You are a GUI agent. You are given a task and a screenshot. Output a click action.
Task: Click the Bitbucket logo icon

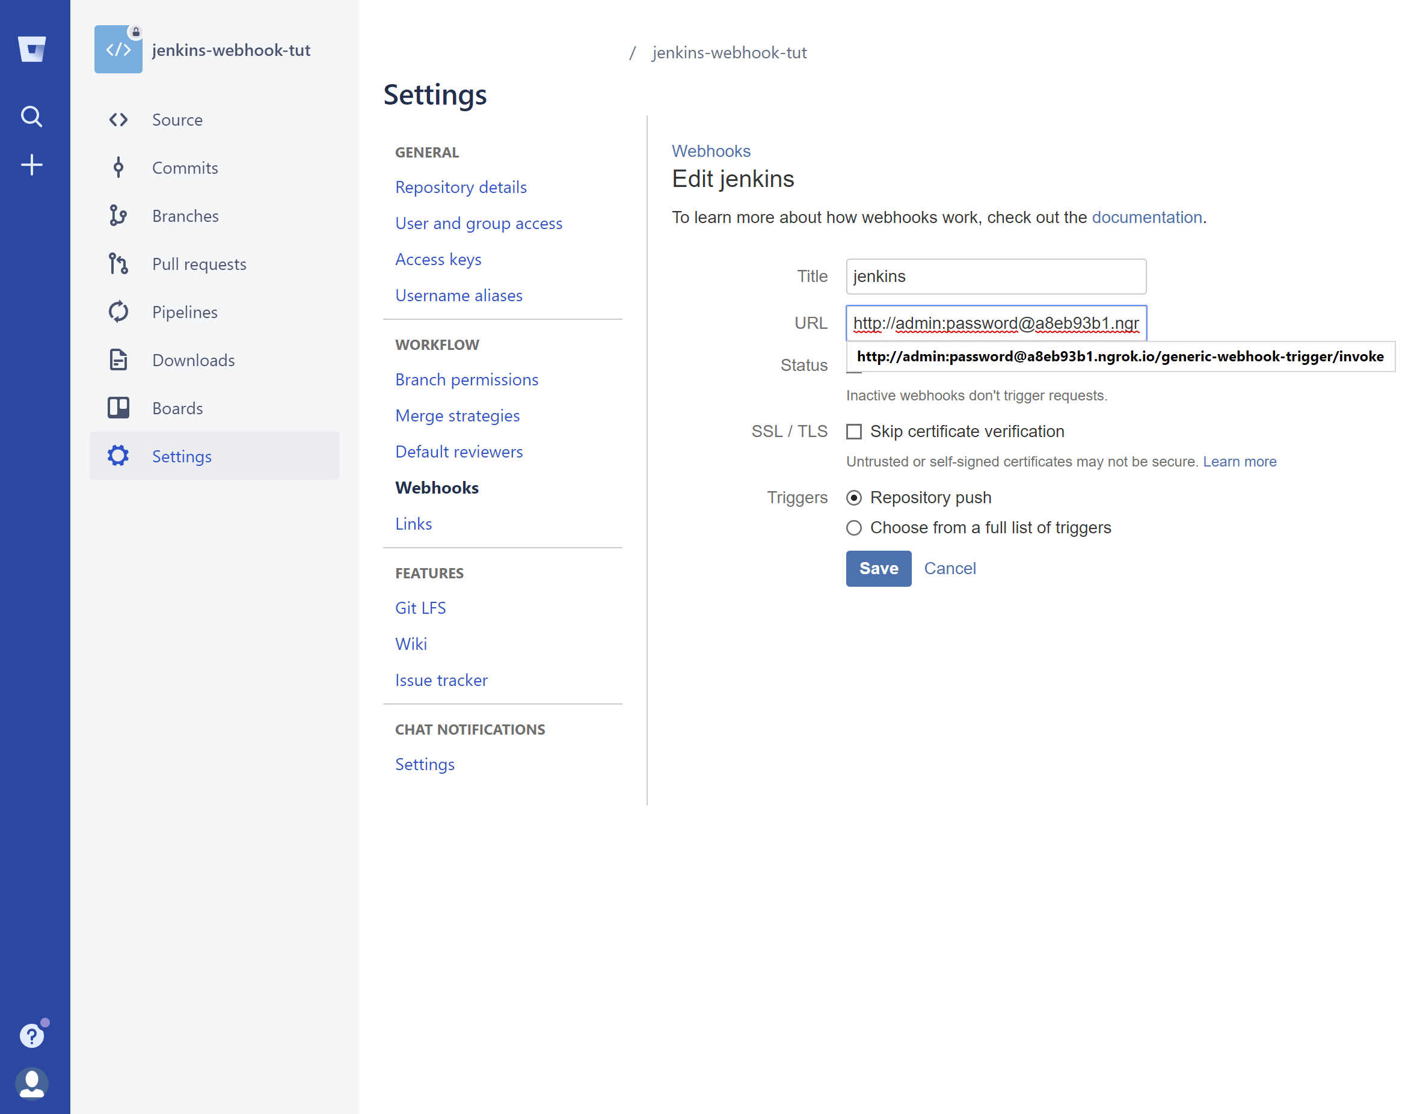(31, 49)
